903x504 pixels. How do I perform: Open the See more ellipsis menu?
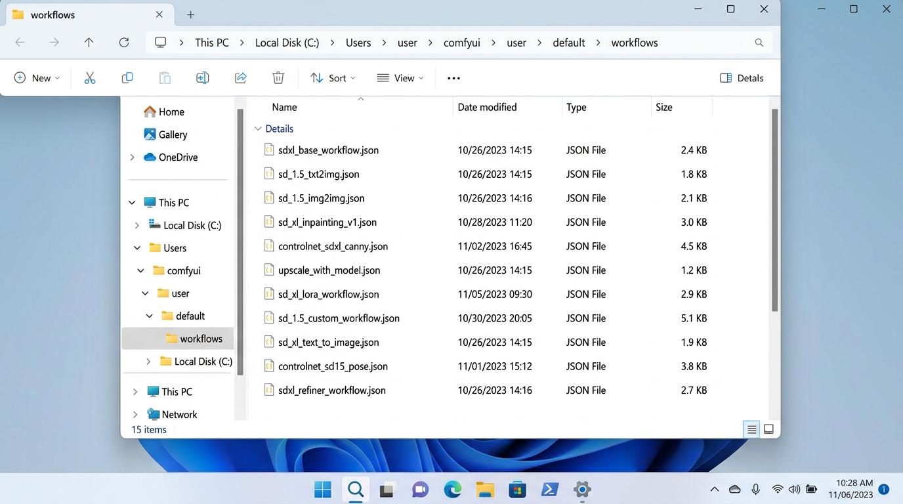[453, 78]
